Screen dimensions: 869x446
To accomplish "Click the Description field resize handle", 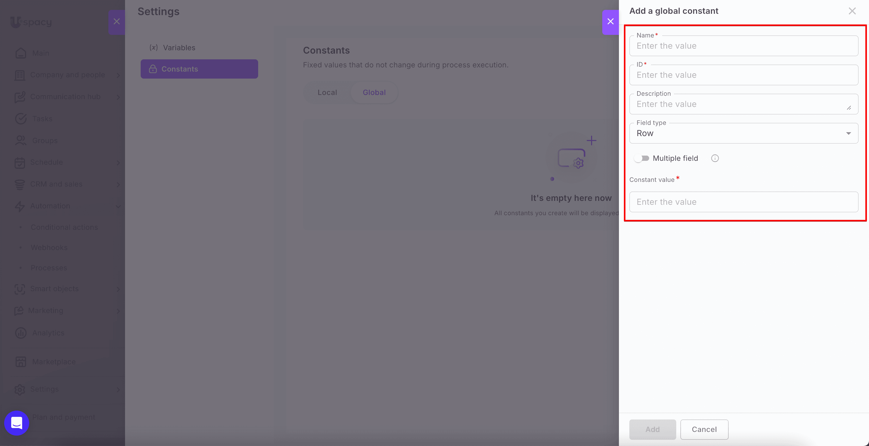I will coord(849,108).
